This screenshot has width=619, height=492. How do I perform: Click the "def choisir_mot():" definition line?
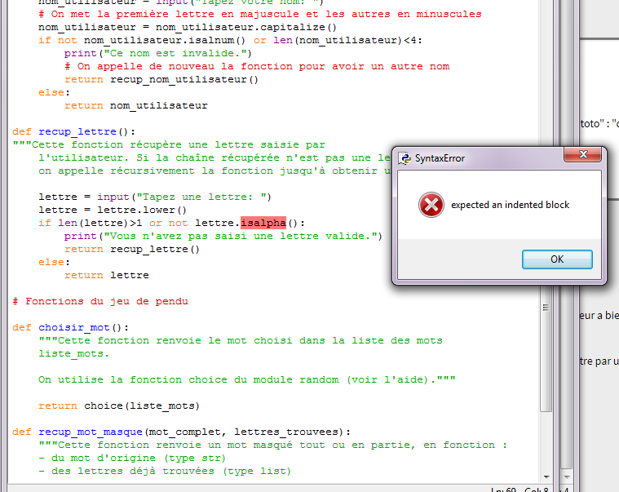(71, 327)
